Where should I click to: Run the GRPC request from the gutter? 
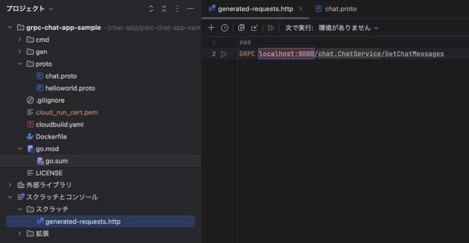pos(224,54)
